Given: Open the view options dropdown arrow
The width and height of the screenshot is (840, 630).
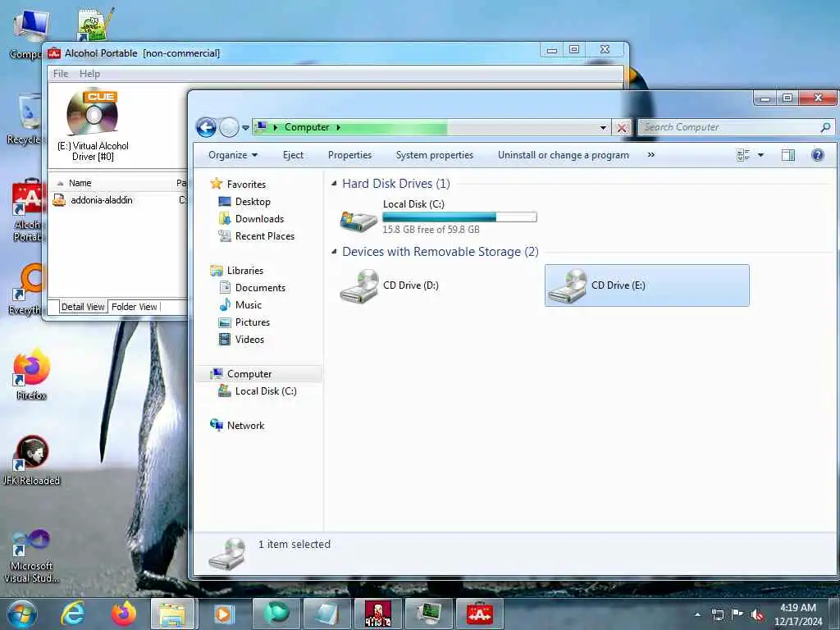Looking at the screenshot, I should point(760,155).
